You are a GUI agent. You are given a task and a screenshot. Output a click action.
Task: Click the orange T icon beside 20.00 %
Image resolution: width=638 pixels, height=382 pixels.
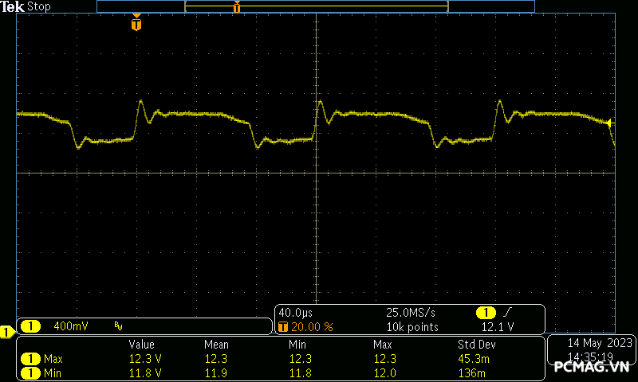[x=282, y=326]
